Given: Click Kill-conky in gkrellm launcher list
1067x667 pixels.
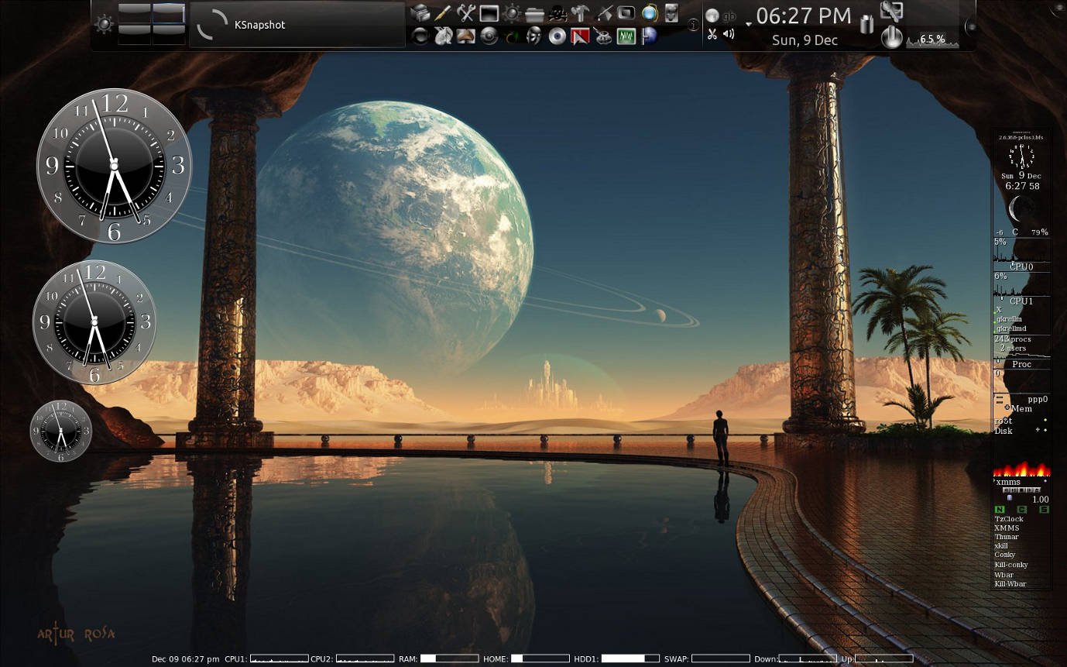Looking at the screenshot, I should (x=1011, y=565).
